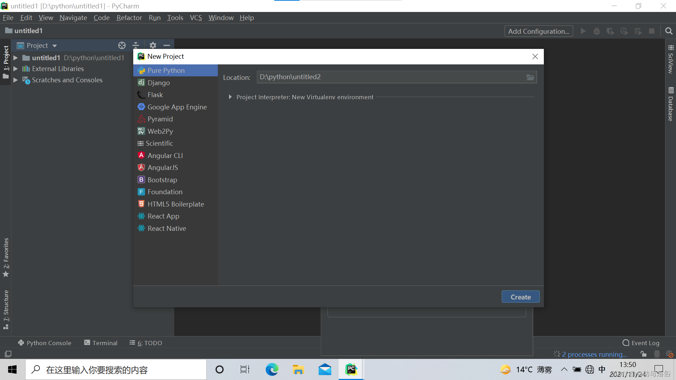The width and height of the screenshot is (676, 380).
Task: Click Windows taskbar search box
Action: tap(116, 369)
